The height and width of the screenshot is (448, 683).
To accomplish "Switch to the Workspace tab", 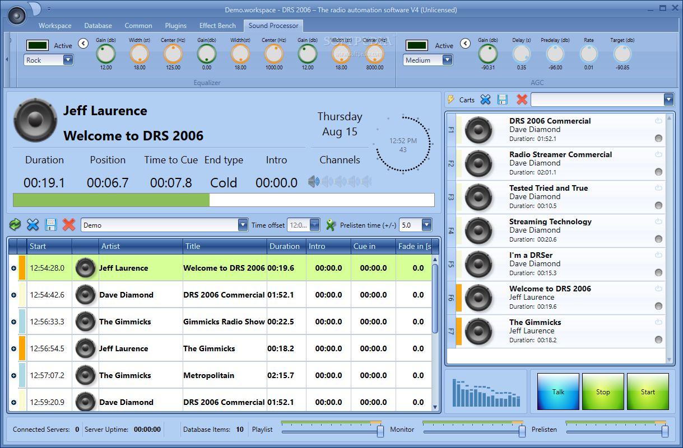I will coord(55,26).
